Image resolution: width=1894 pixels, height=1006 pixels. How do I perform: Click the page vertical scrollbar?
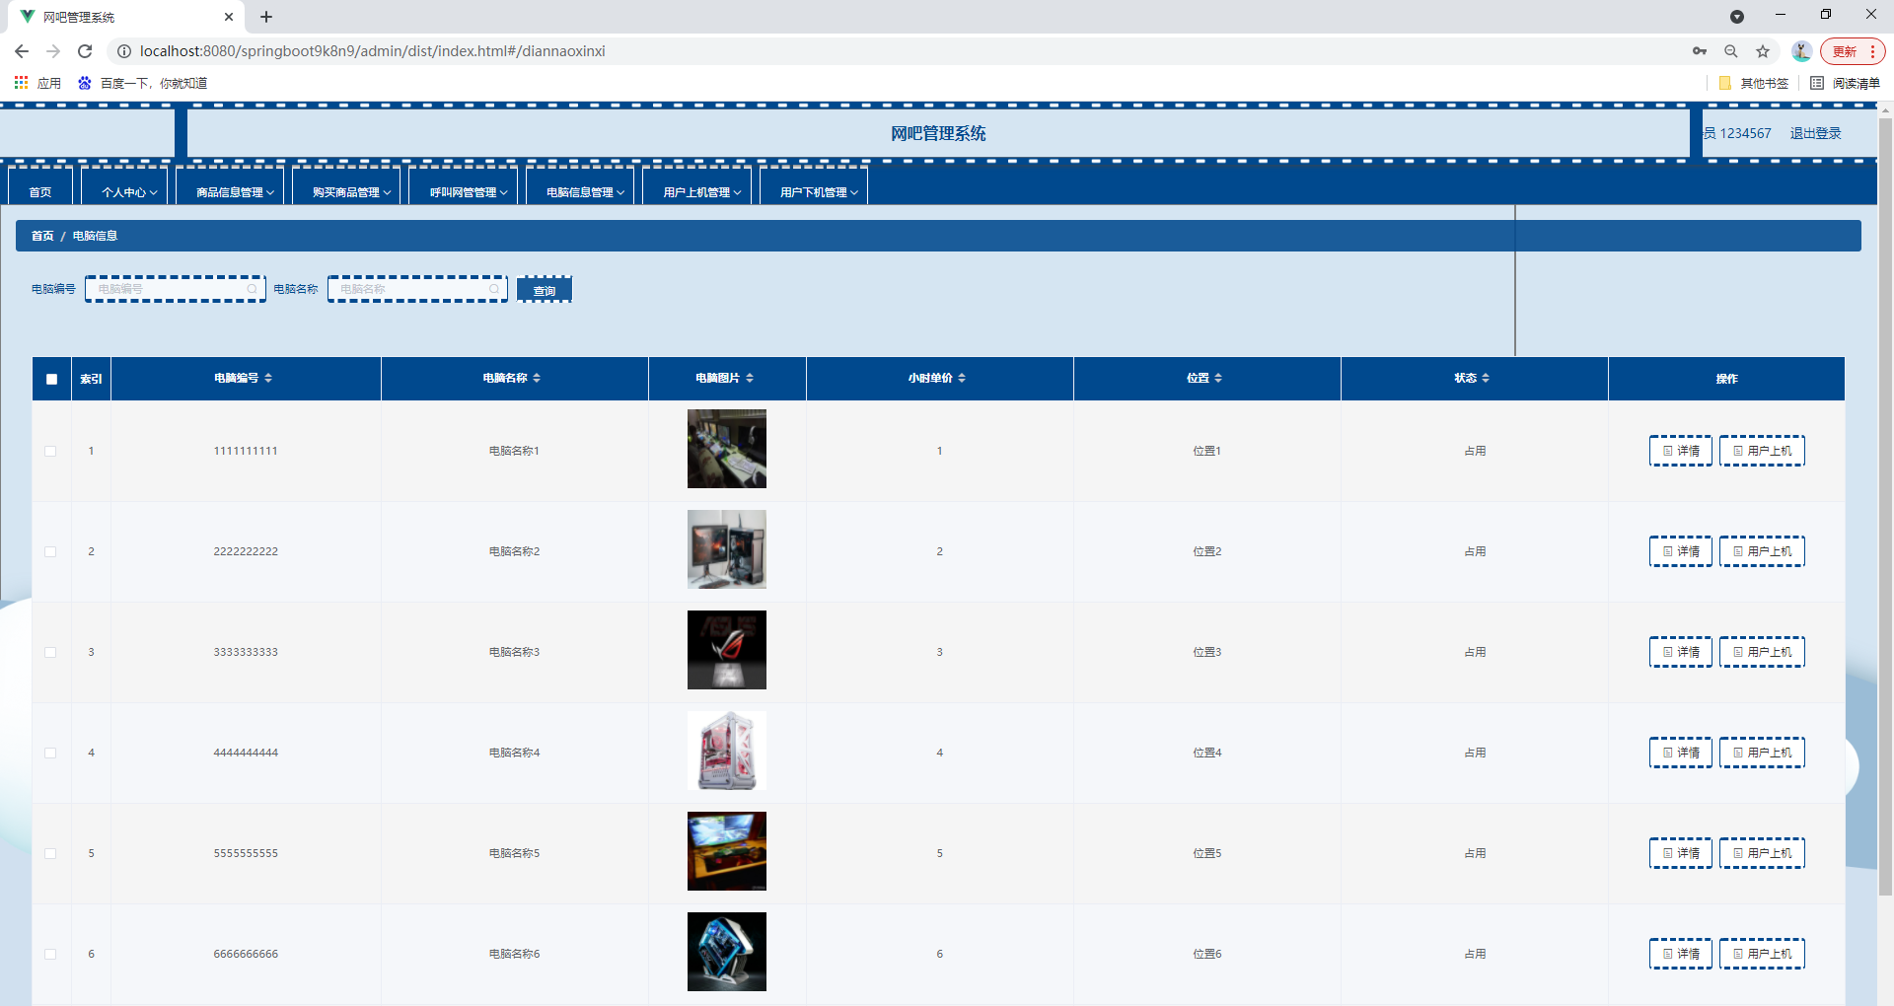pyautogui.click(x=1885, y=508)
